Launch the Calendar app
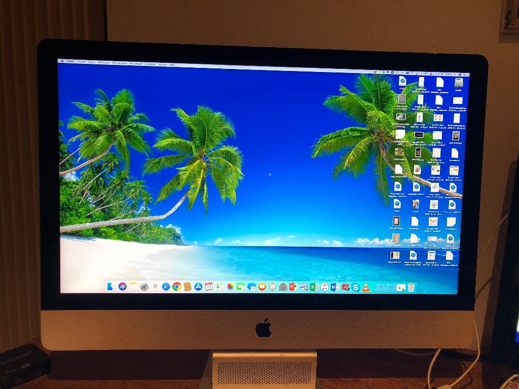 tap(208, 288)
